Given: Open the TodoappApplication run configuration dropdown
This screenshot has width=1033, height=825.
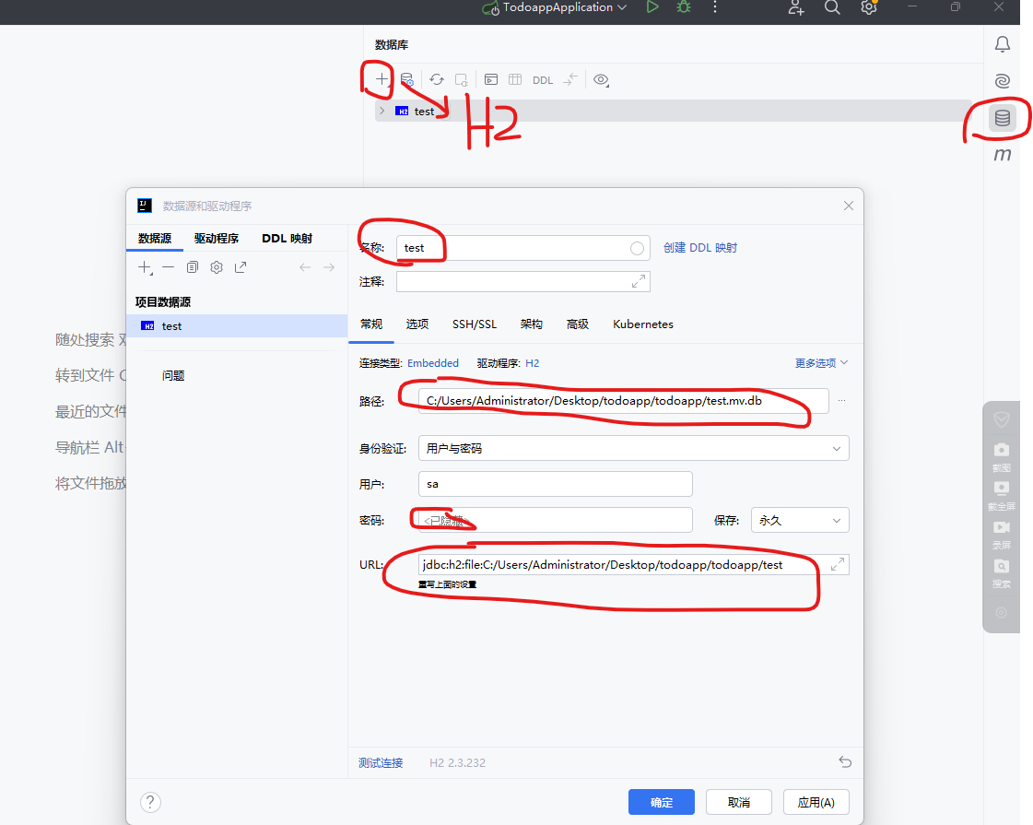Looking at the screenshot, I should click(x=554, y=7).
